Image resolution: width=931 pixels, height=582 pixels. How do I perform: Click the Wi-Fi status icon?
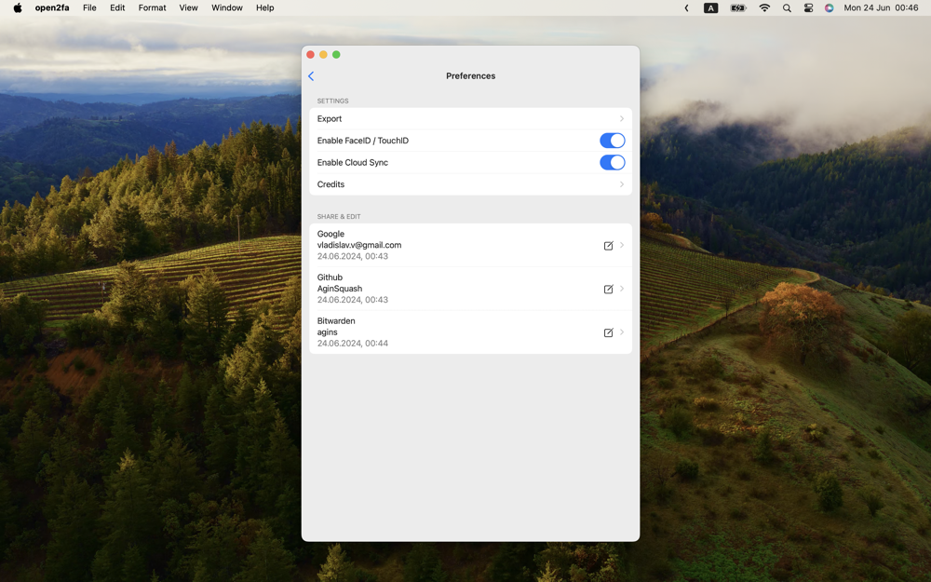click(764, 7)
